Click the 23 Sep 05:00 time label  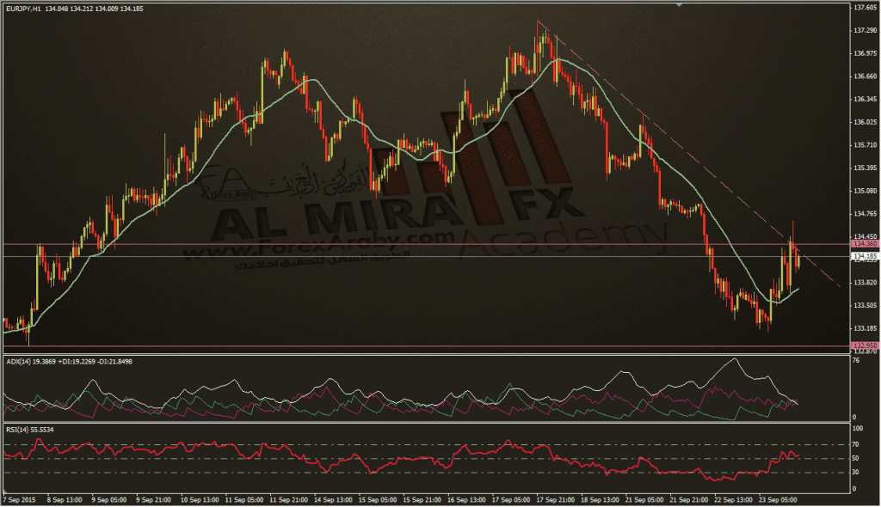pyautogui.click(x=777, y=500)
